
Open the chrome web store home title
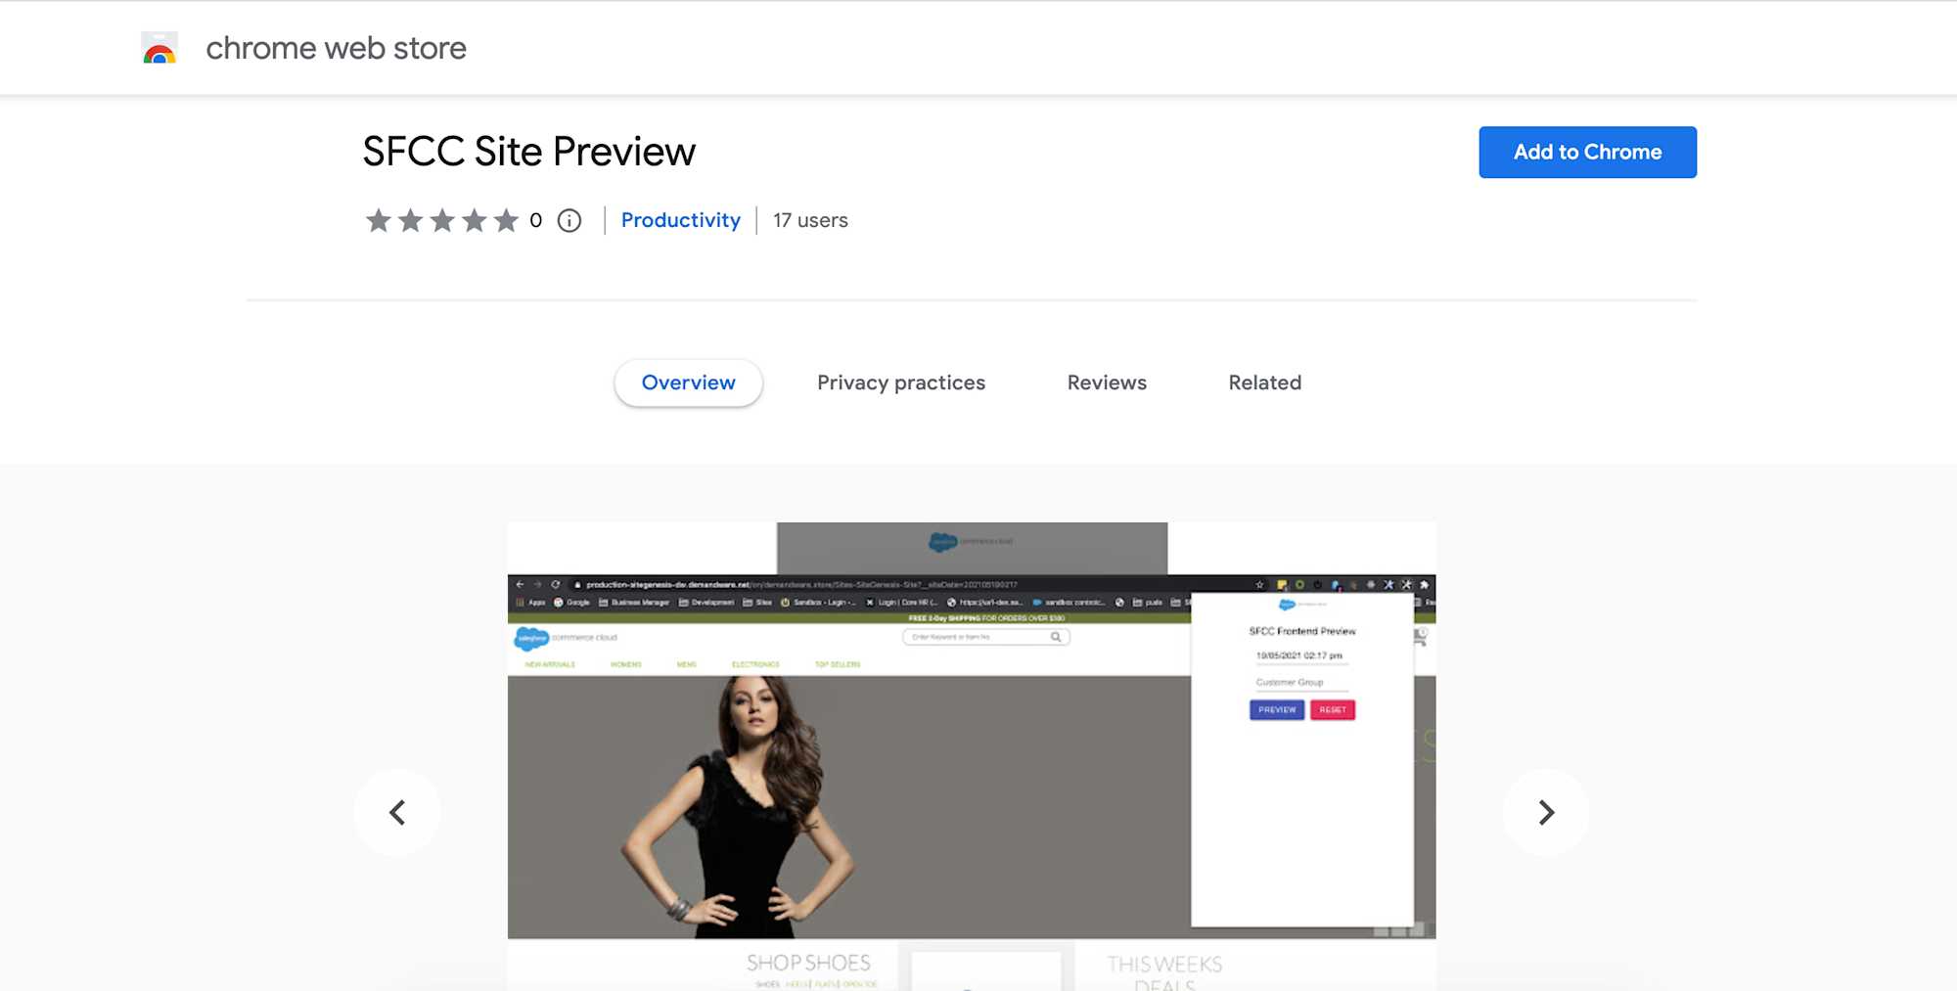(x=336, y=48)
